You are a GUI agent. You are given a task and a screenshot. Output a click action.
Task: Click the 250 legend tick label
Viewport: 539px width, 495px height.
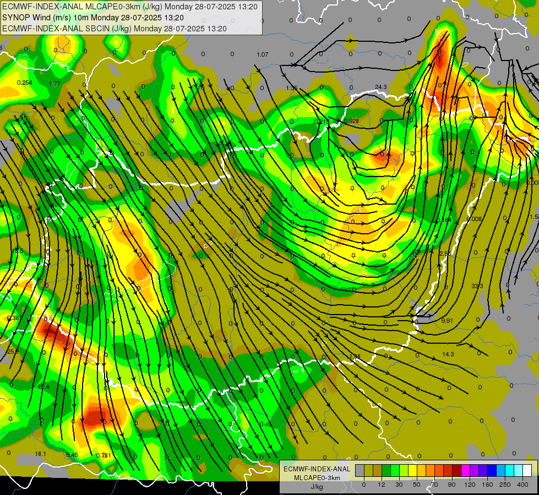(505, 485)
